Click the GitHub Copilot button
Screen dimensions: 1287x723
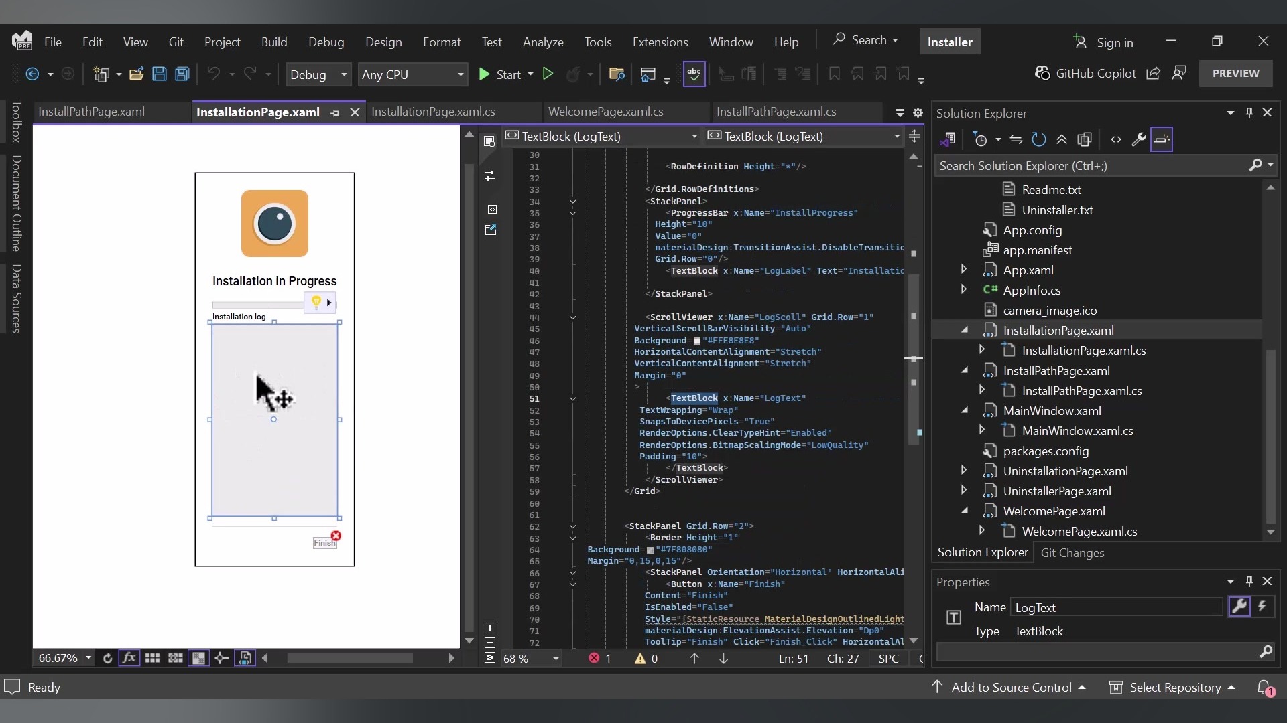point(1086,73)
